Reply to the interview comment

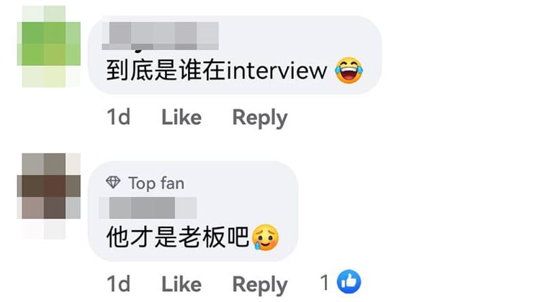pos(260,118)
